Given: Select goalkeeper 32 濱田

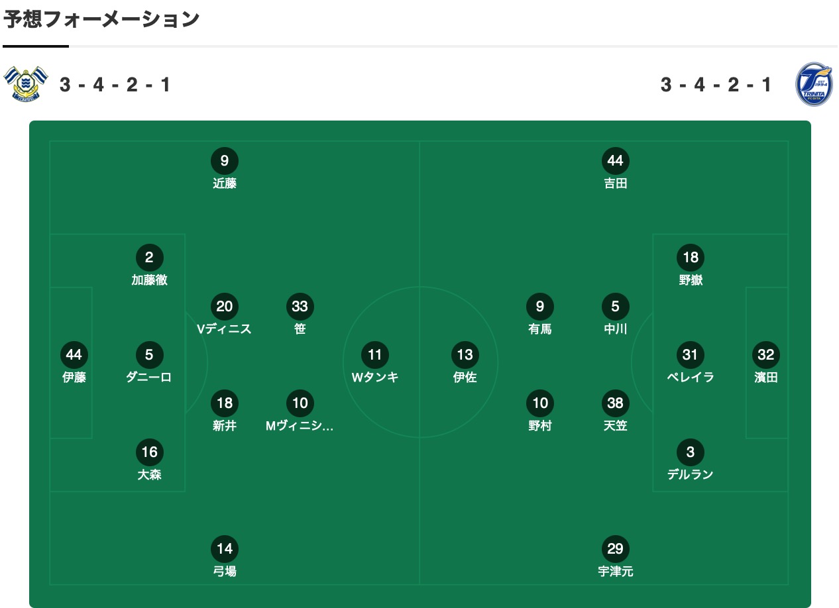Looking at the screenshot, I should (x=766, y=364).
